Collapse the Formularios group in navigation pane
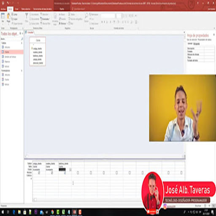 point(22,70)
